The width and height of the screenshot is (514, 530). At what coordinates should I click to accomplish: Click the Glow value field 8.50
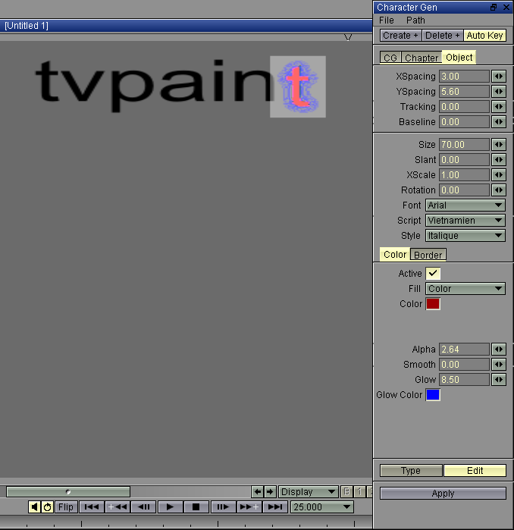click(x=464, y=380)
